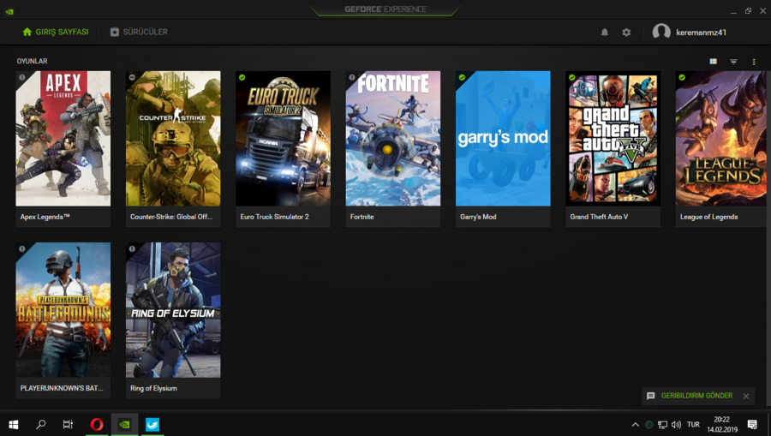The width and height of the screenshot is (771, 436).
Task: Open the network icon in system tray
Action: (x=663, y=425)
